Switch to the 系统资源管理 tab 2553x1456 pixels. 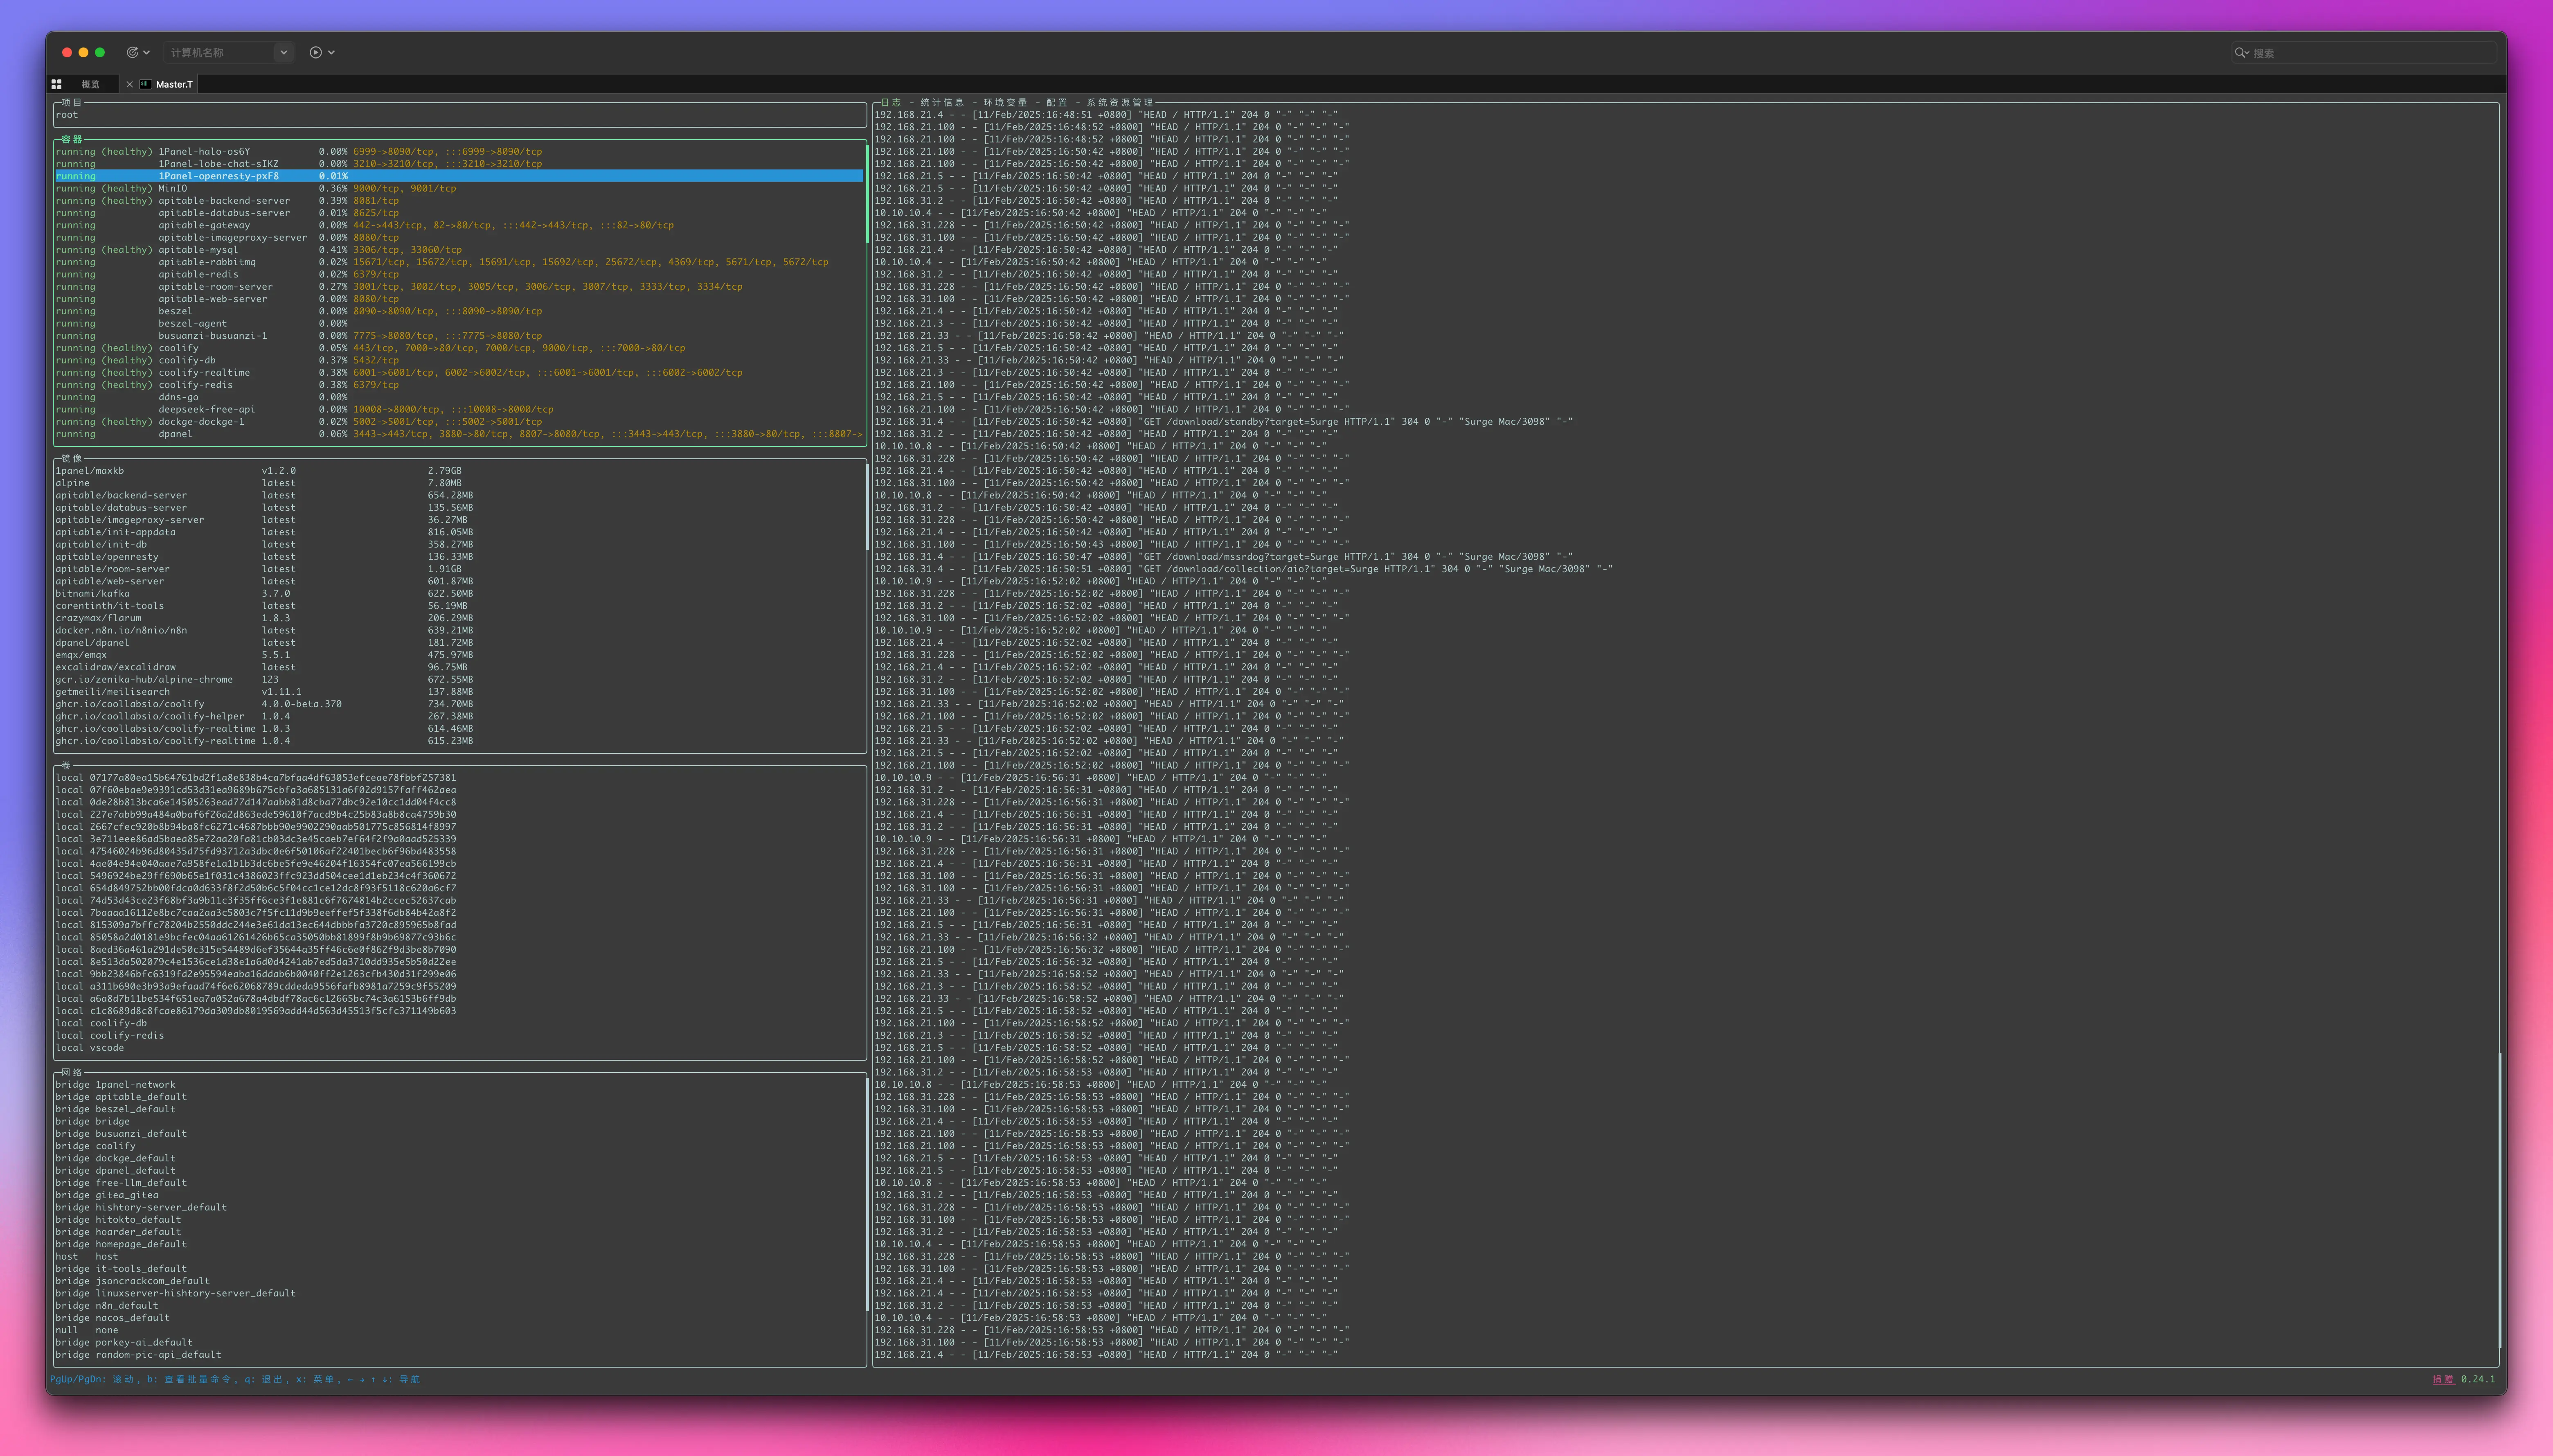click(x=1119, y=102)
